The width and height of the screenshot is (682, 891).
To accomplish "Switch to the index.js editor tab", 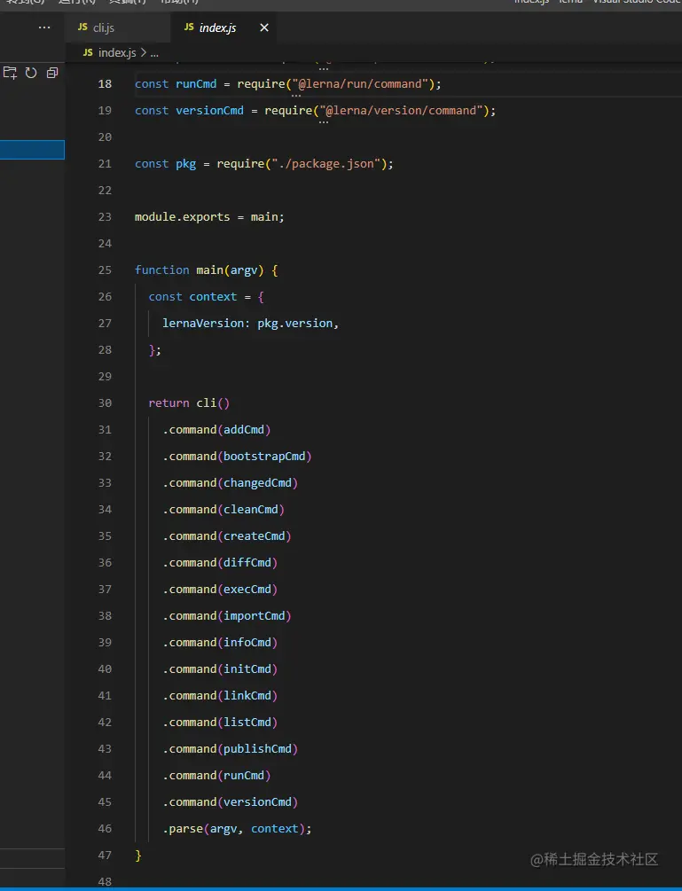I will point(223,27).
